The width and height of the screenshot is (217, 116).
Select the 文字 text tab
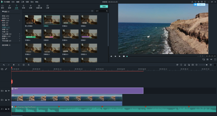17,6
